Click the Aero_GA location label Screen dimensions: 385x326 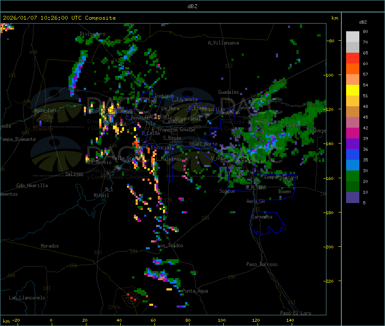(256, 201)
